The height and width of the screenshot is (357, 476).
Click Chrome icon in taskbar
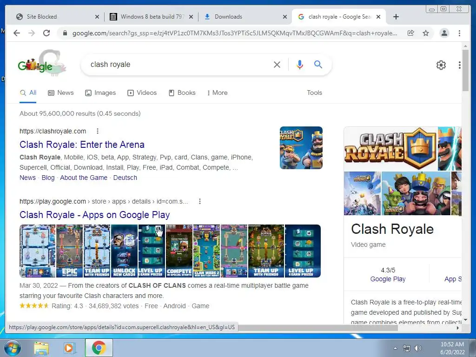pos(99,348)
